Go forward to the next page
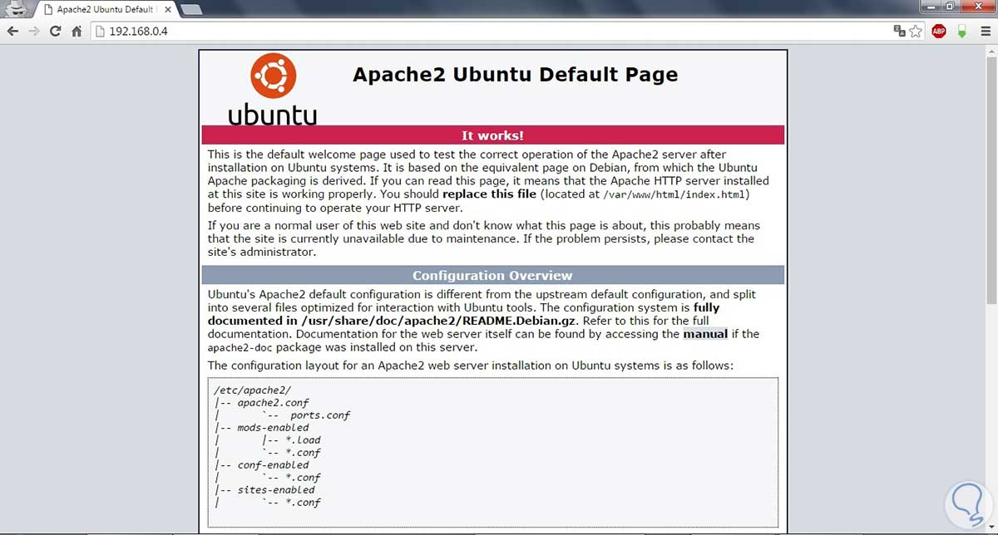 point(34,32)
